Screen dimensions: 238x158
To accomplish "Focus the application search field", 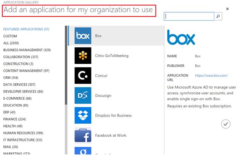I will 189,16.
